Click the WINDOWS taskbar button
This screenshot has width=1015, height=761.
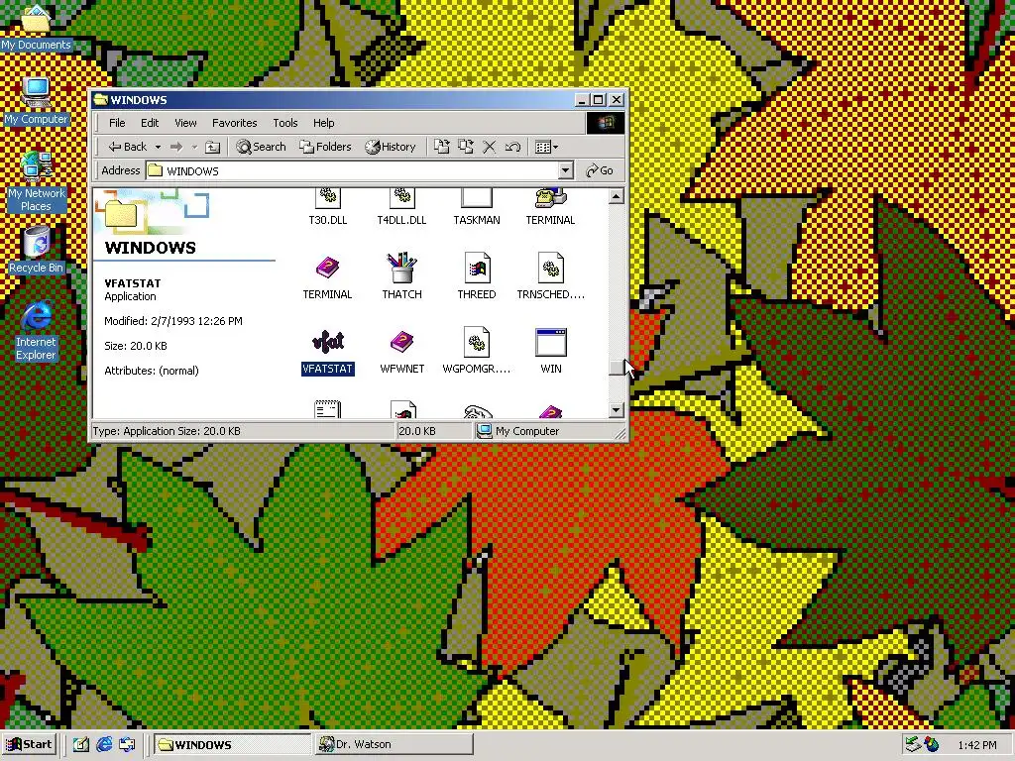tap(232, 744)
